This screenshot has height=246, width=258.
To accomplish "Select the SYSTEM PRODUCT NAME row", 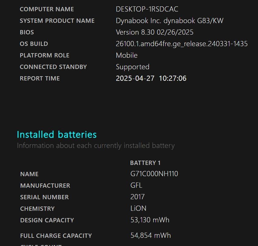I will click(x=57, y=21).
